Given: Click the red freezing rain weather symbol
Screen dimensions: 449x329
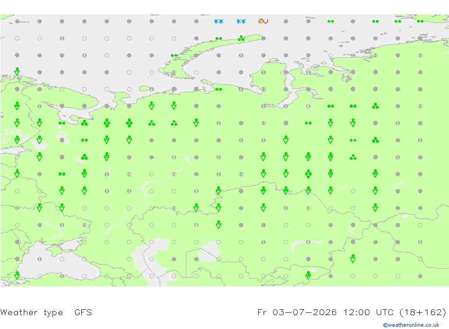Looking at the screenshot, I should (x=263, y=21).
